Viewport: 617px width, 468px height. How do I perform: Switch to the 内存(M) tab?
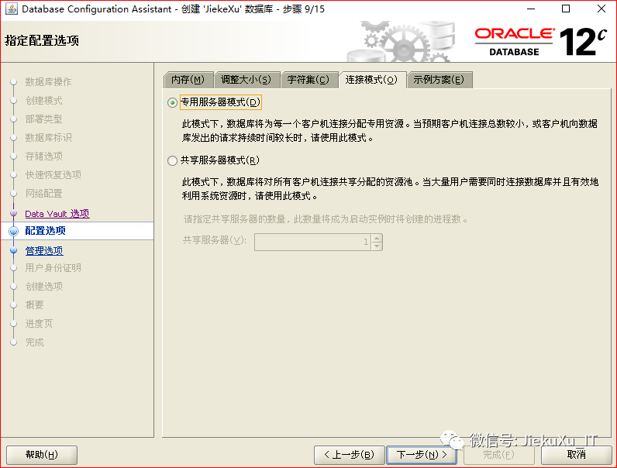[188, 80]
